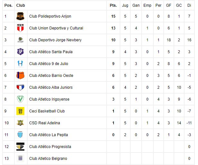Click the La Pepita striped shield icon

click(x=20, y=135)
